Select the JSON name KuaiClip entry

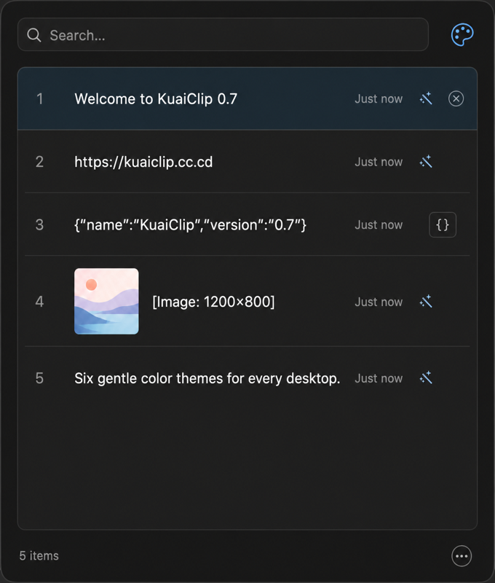(x=247, y=224)
